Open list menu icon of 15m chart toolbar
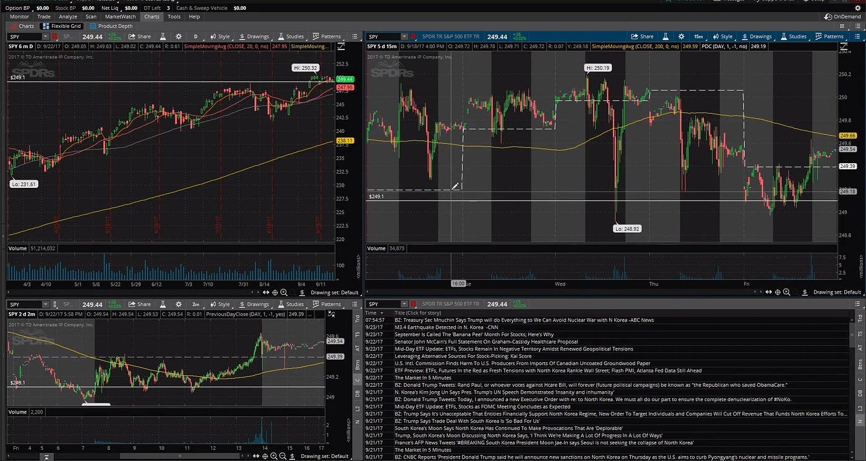 (857, 36)
